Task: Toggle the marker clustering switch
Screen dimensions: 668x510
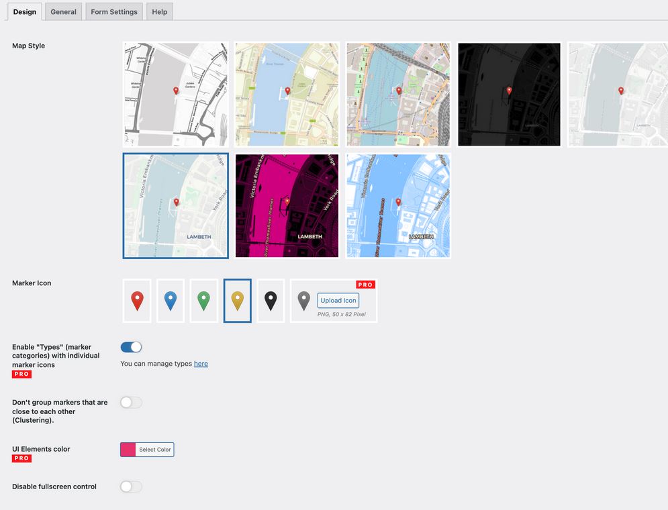Action: 131,402
